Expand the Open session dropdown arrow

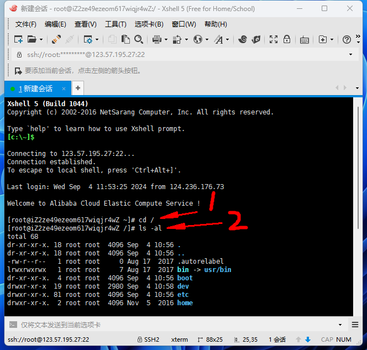[41, 40]
